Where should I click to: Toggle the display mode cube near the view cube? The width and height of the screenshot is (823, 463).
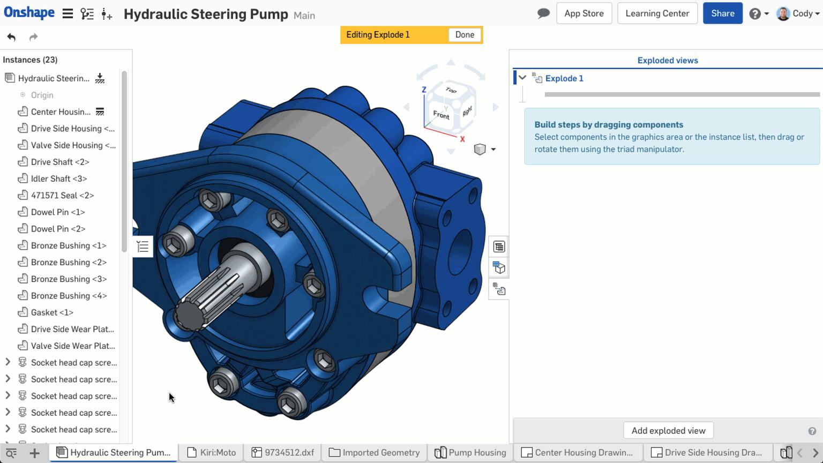(x=481, y=149)
